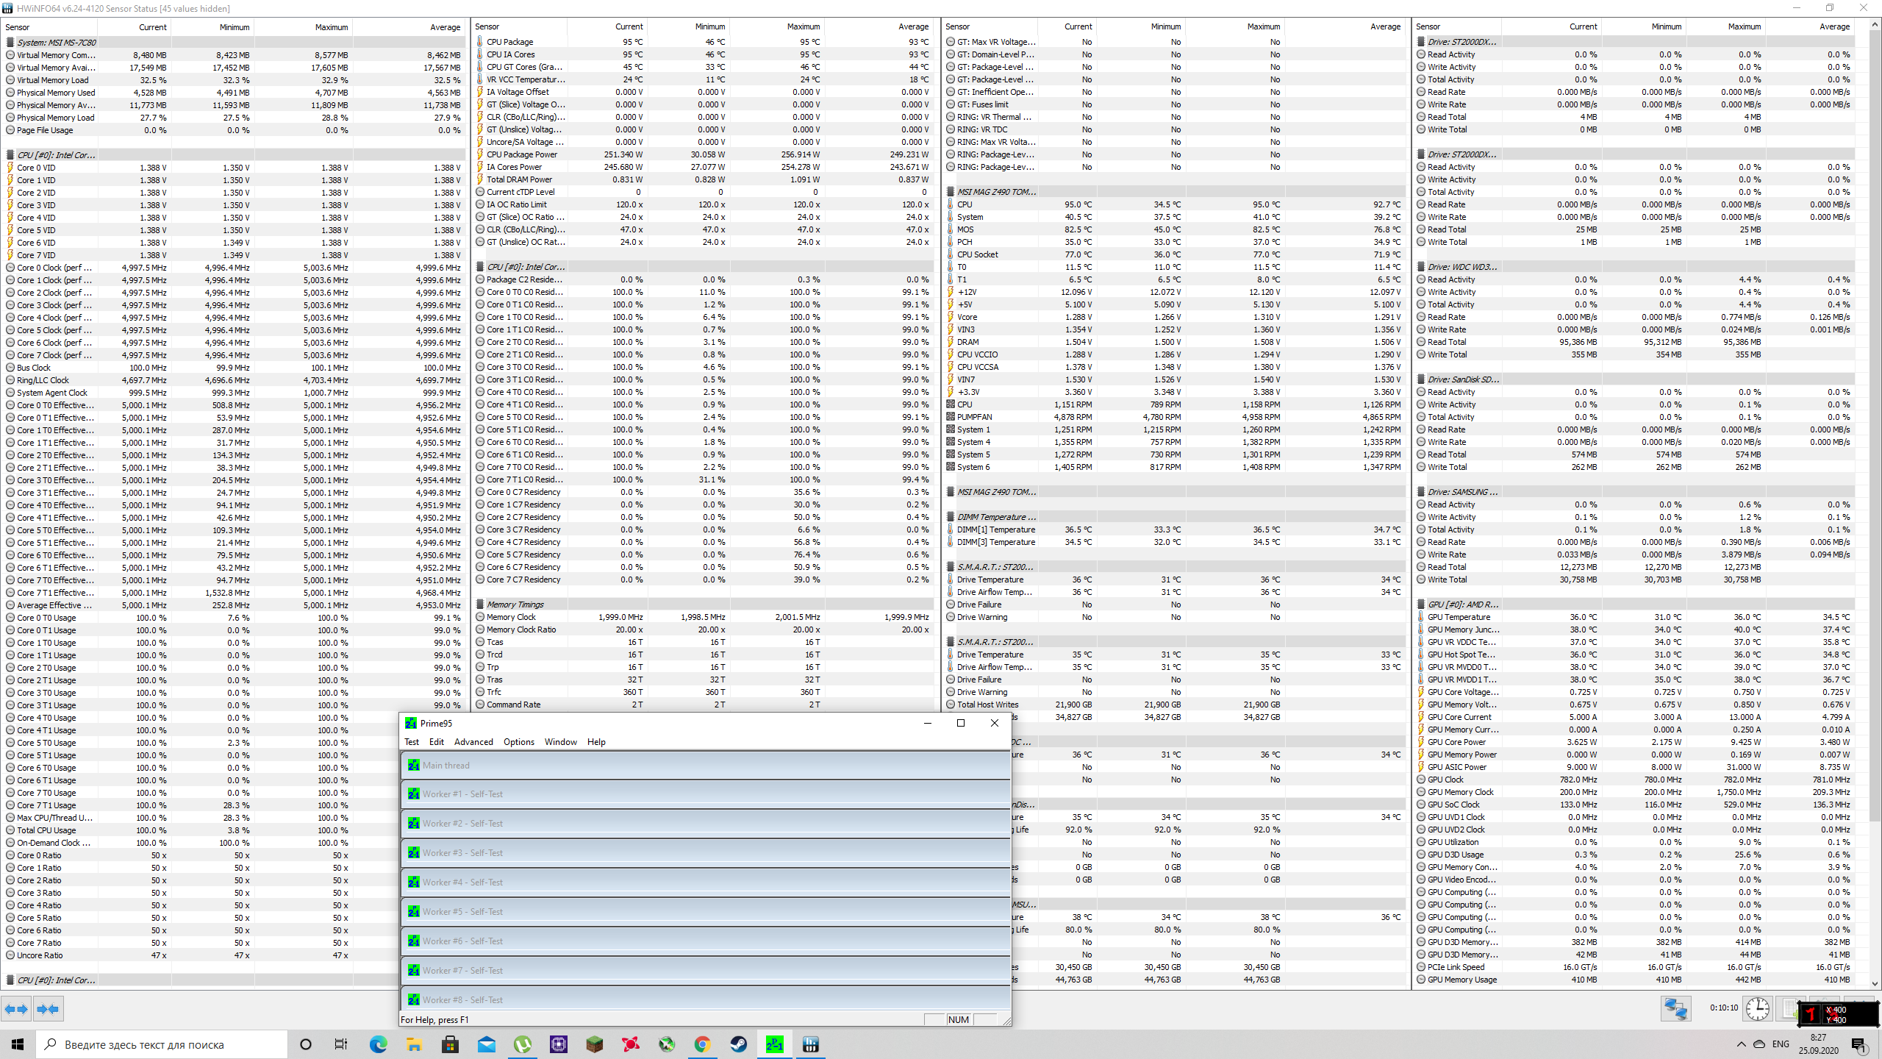Click the sensor list scrollbar down arrow

(1875, 983)
